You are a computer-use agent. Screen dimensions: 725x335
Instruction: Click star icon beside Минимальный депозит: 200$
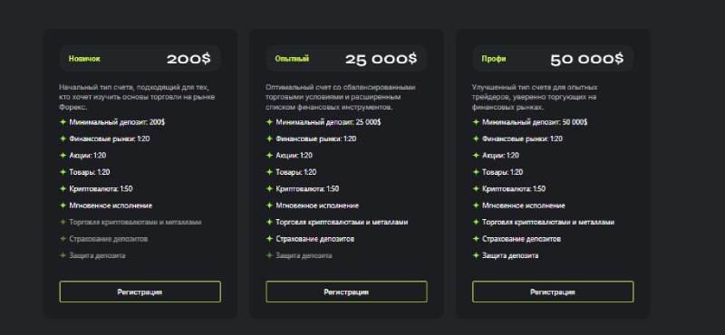click(63, 122)
